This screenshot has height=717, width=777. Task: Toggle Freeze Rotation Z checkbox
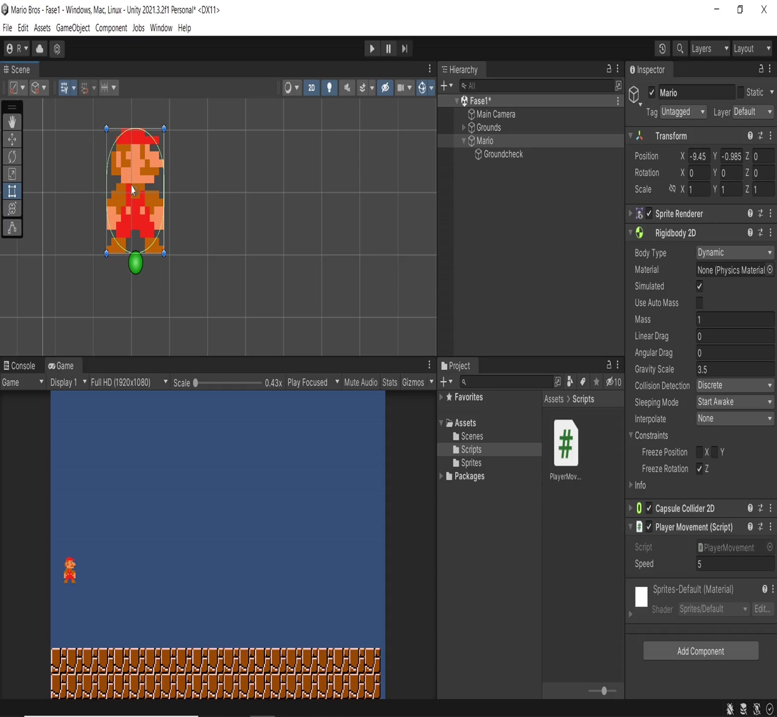[700, 469]
